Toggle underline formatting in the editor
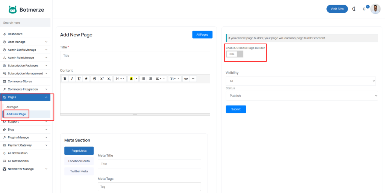This screenshot has height=193, width=385. point(79,79)
